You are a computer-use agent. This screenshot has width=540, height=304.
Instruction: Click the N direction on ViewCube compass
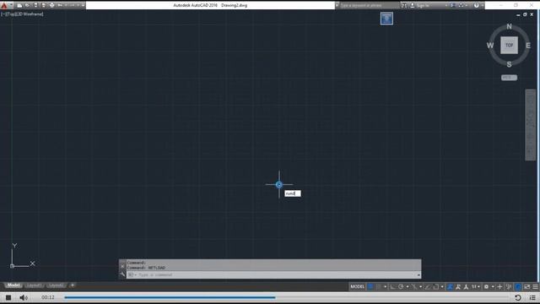point(509,26)
